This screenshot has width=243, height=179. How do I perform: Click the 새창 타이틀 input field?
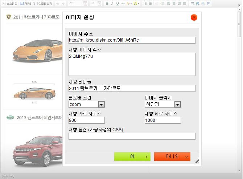pyautogui.click(x=132, y=89)
